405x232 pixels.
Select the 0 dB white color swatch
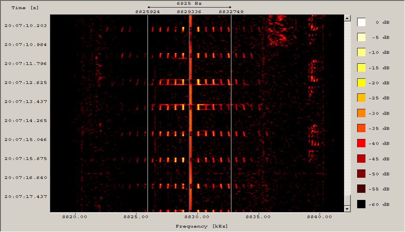click(361, 22)
